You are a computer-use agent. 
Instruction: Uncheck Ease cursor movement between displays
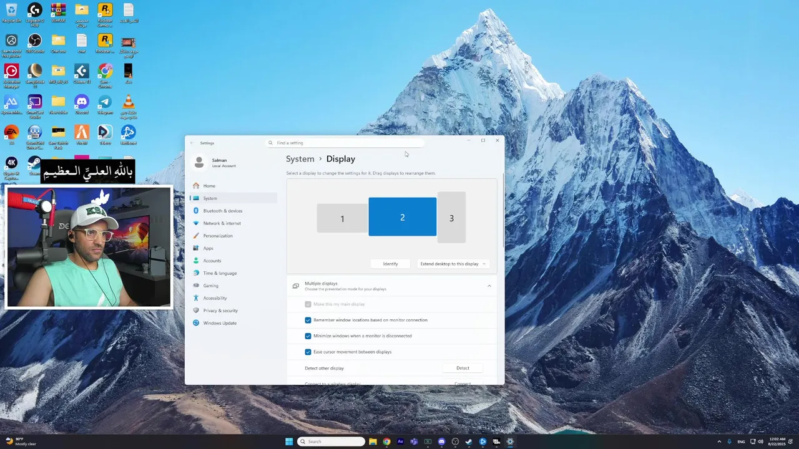pos(308,352)
